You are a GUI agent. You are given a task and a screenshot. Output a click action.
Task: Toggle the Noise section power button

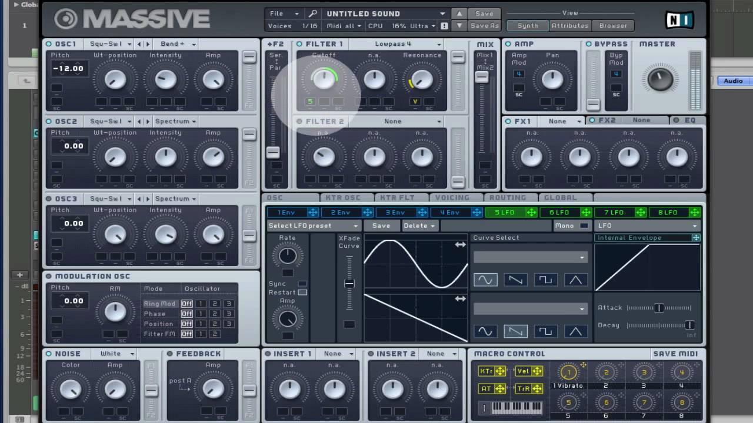pyautogui.click(x=49, y=354)
